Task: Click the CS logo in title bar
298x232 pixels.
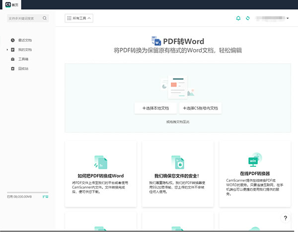Action: click(7, 3)
